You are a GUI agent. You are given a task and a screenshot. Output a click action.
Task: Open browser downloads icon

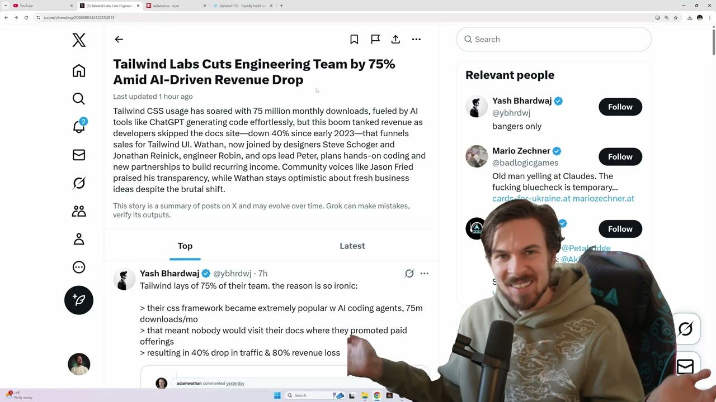pos(690,17)
